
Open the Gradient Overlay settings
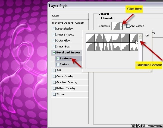(x=67, y=82)
